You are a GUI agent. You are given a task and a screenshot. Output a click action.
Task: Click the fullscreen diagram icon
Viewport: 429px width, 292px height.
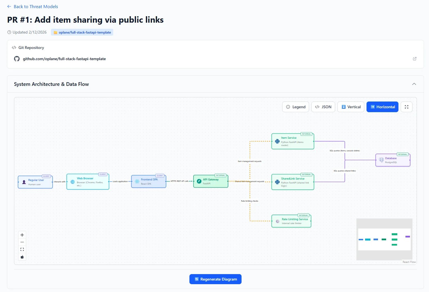pyautogui.click(x=407, y=107)
